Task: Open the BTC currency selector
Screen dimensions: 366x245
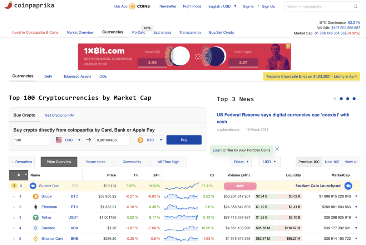Action: [148, 140]
